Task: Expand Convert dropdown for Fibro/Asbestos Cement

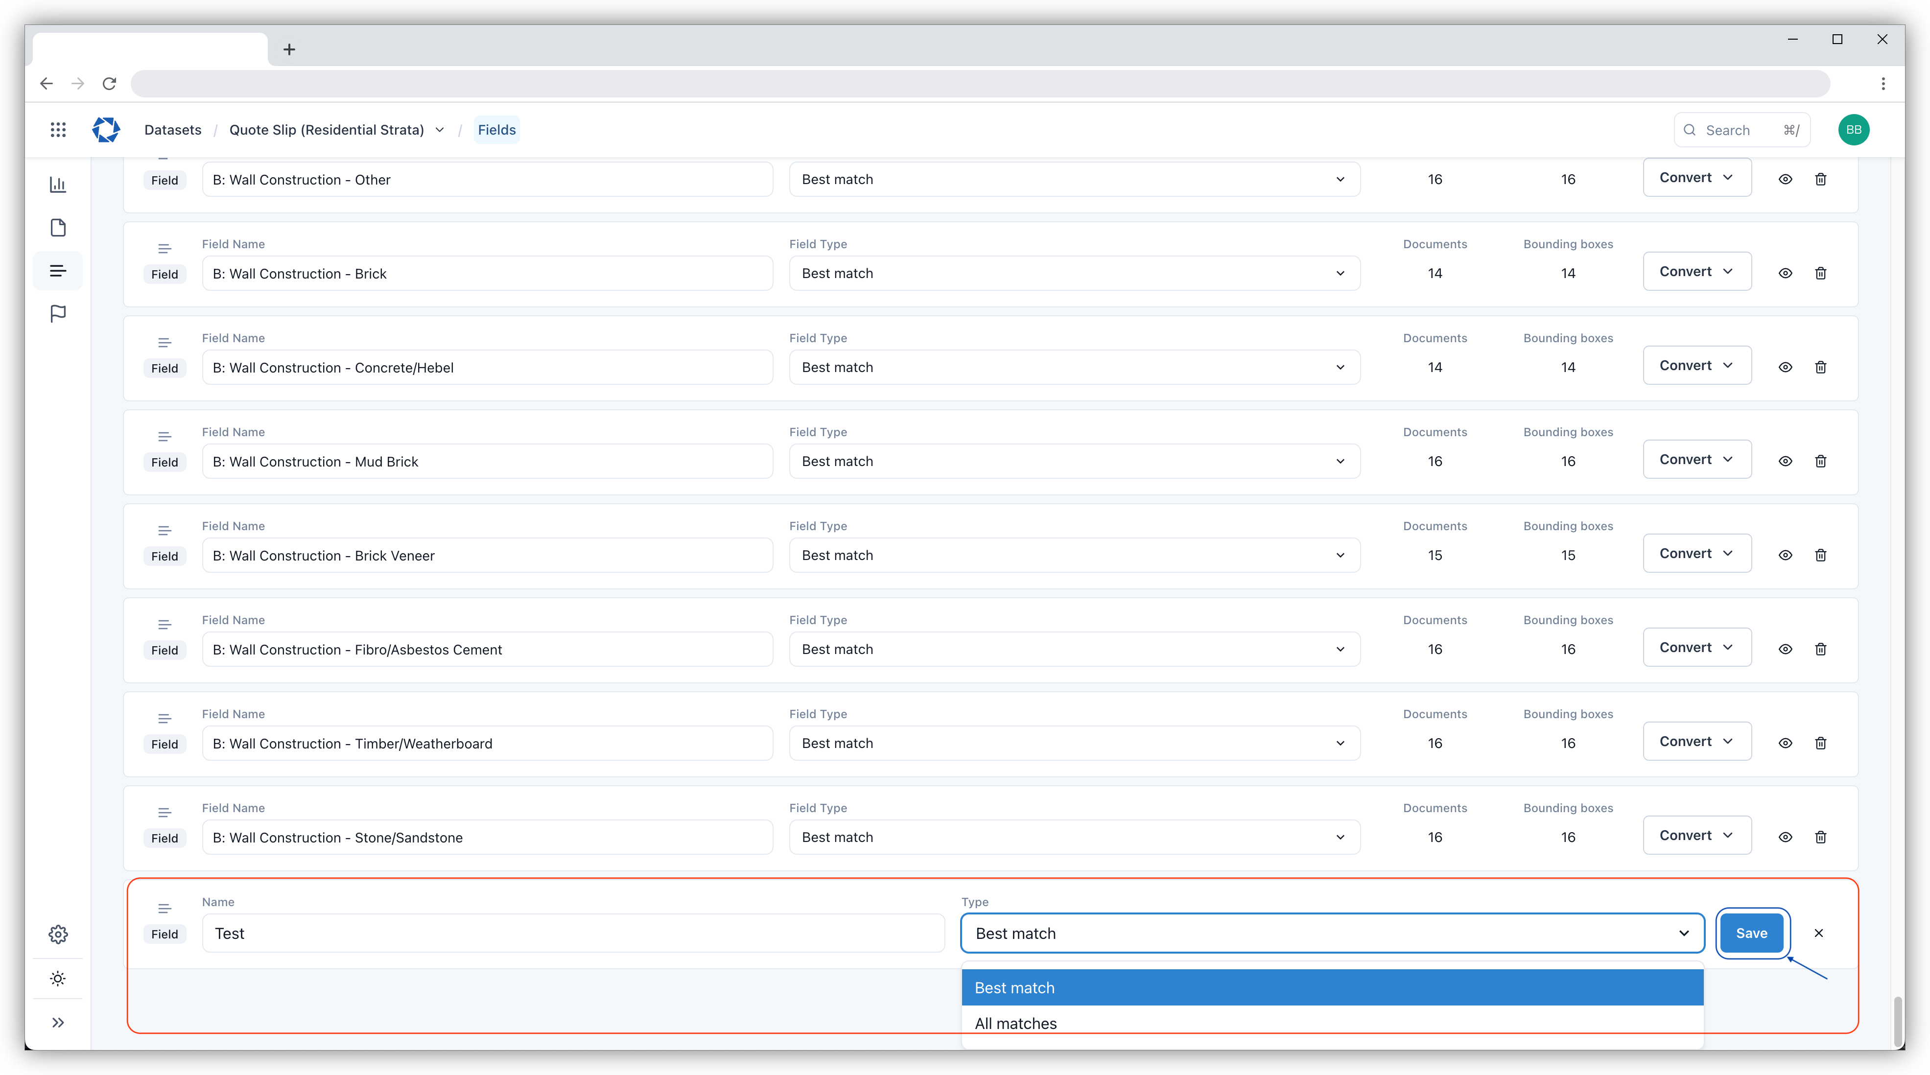Action: click(x=1696, y=647)
